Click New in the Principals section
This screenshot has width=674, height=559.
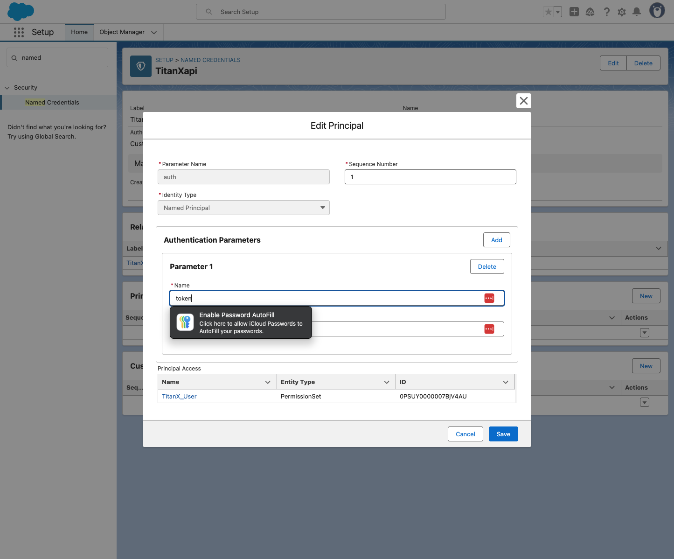(646, 296)
